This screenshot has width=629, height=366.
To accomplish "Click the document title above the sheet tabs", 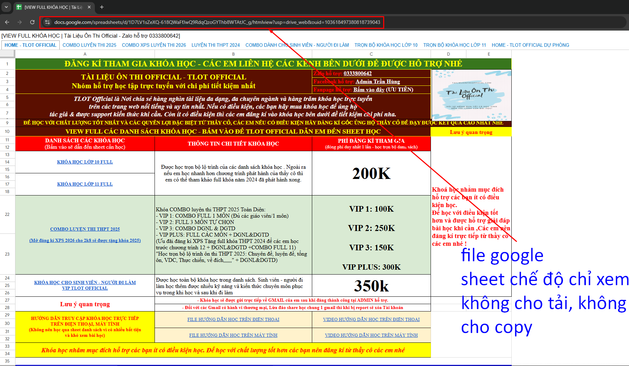I will click(x=91, y=36).
